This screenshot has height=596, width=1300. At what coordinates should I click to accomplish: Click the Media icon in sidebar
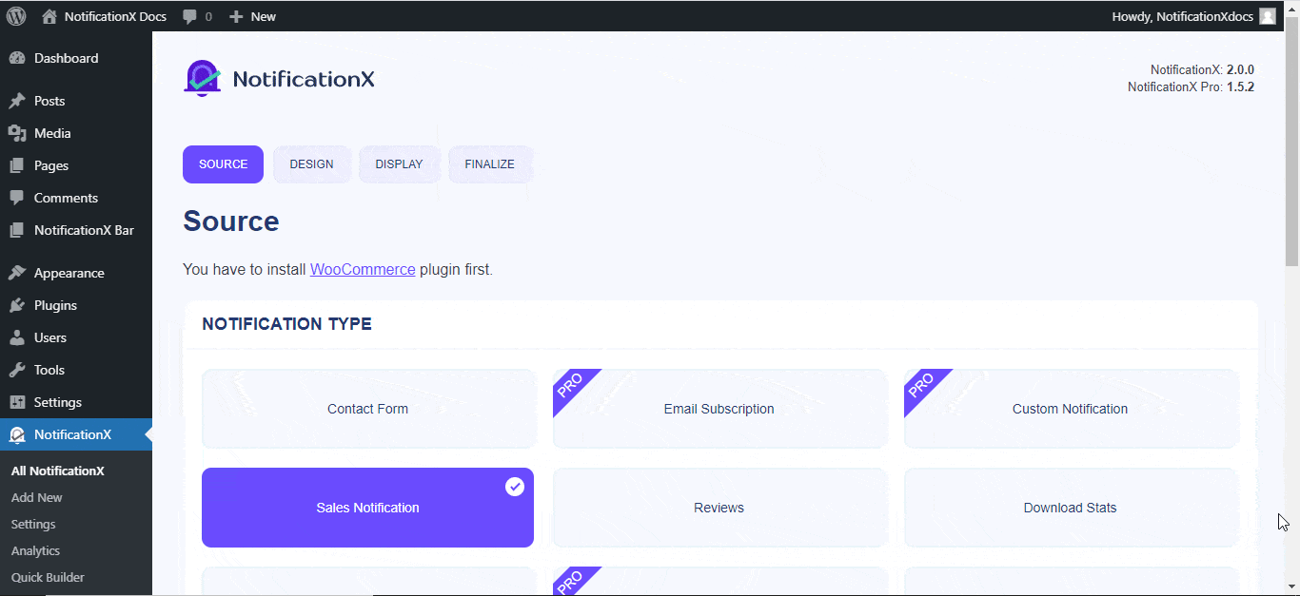coord(17,133)
